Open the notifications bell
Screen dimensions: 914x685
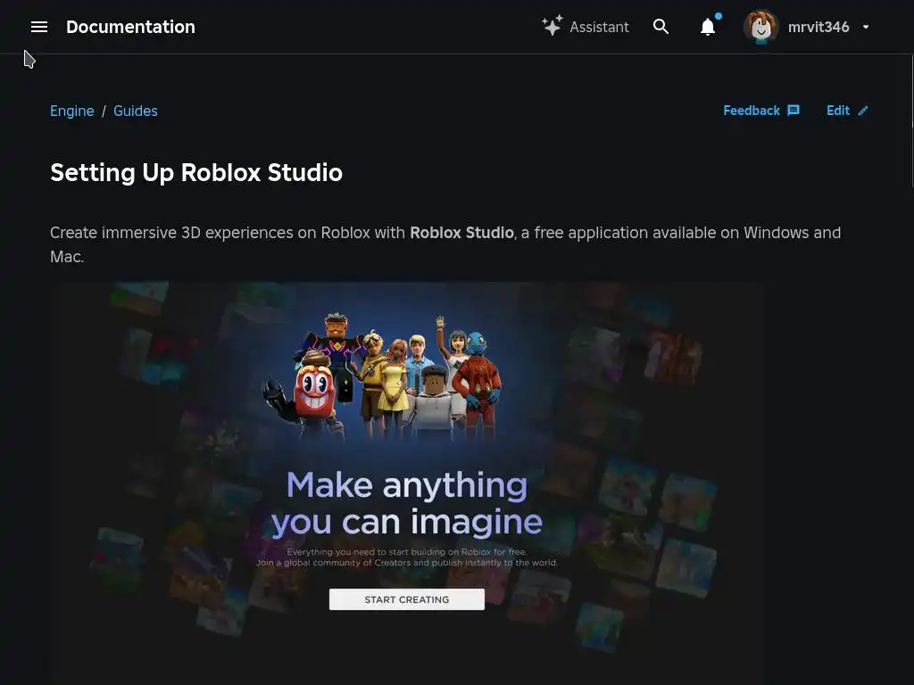[x=708, y=27]
